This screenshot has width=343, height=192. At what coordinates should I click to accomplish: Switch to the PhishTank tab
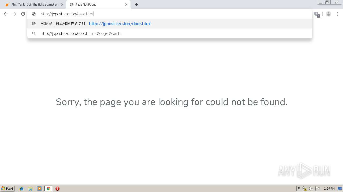35,5
